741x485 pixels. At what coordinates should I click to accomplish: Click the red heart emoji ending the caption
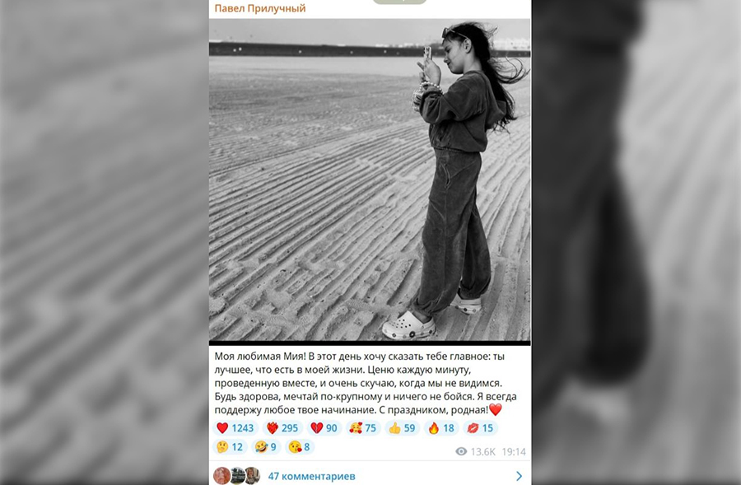(x=496, y=409)
